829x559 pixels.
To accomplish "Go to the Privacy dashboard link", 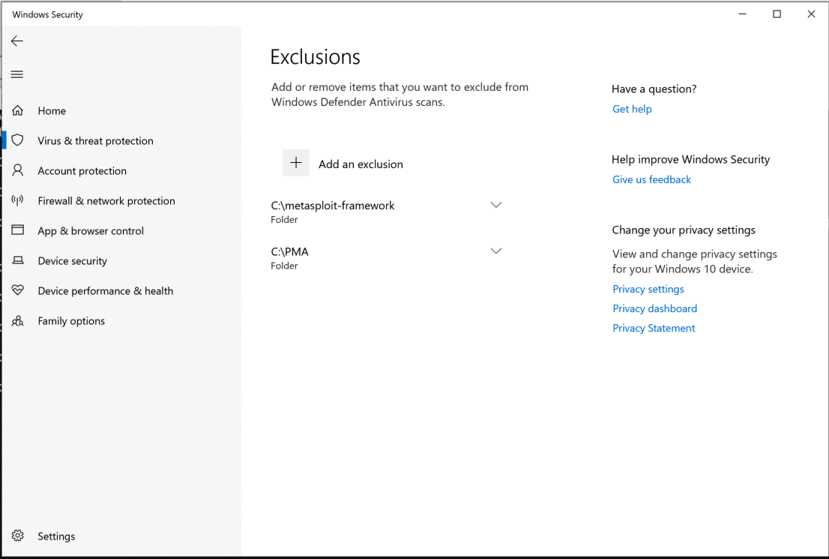I will click(654, 308).
